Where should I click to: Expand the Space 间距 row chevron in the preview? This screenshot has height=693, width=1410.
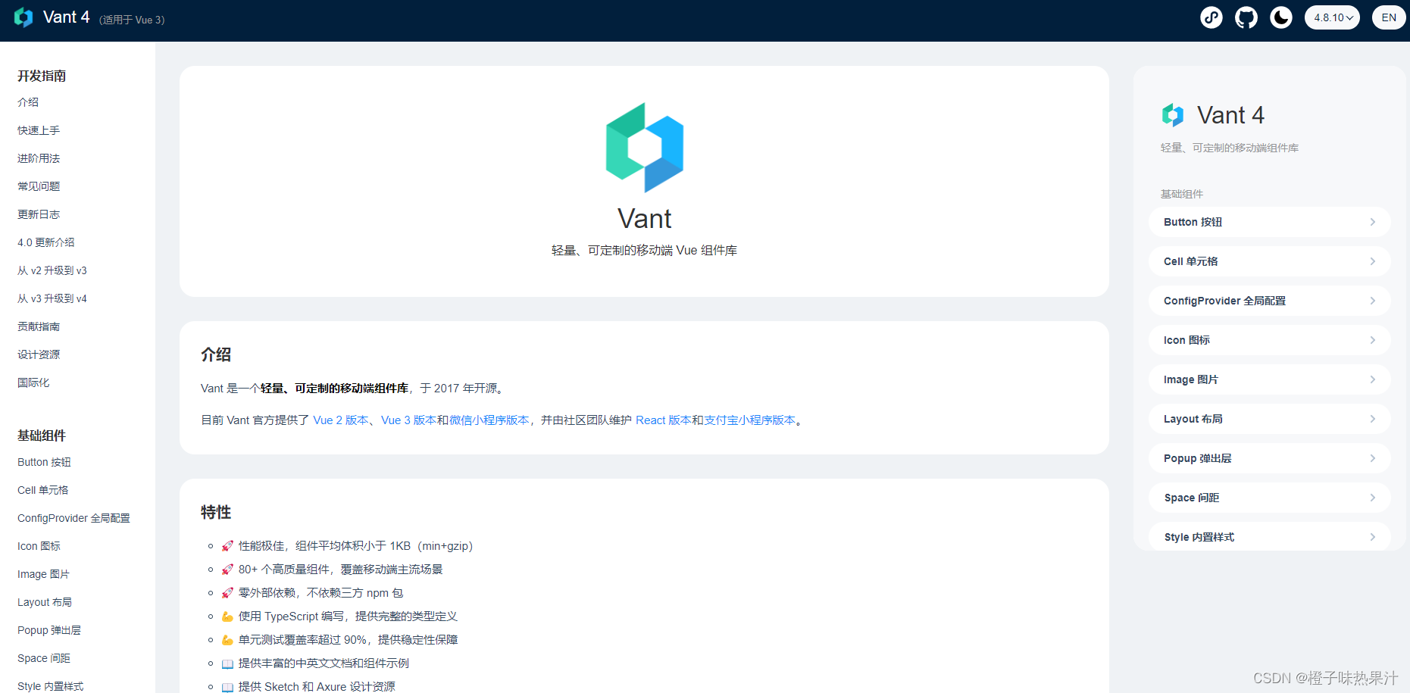pyautogui.click(x=1372, y=498)
